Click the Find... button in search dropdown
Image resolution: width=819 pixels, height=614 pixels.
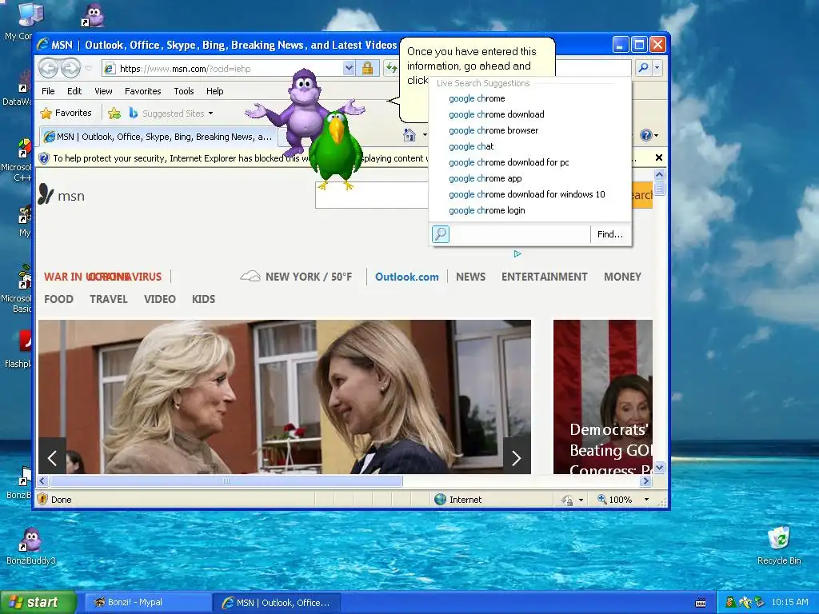pos(610,234)
